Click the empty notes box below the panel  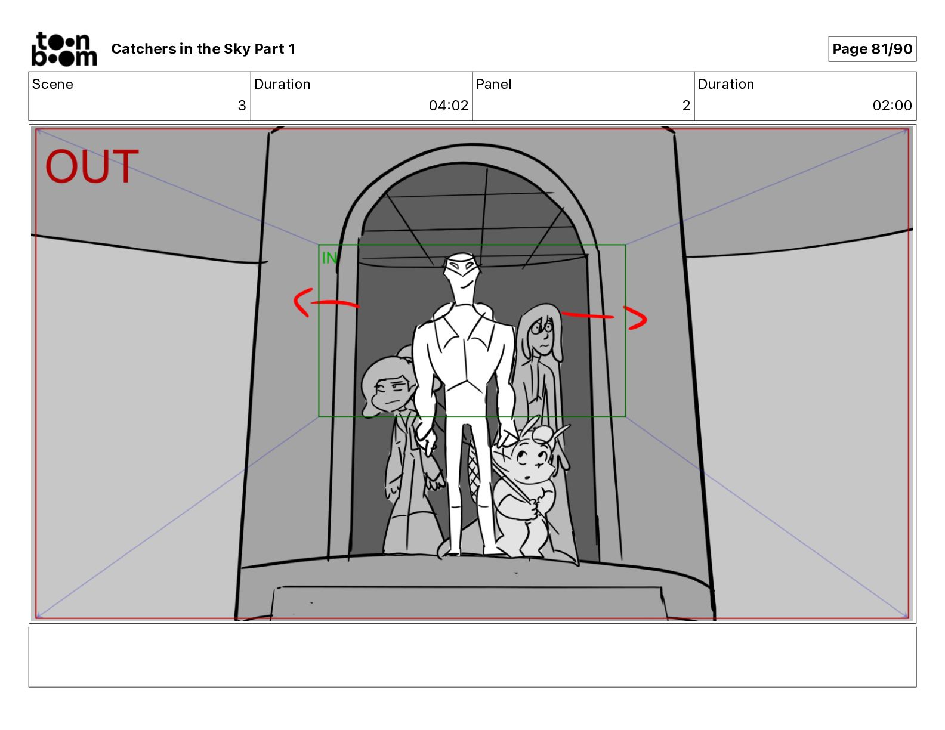[472, 657]
